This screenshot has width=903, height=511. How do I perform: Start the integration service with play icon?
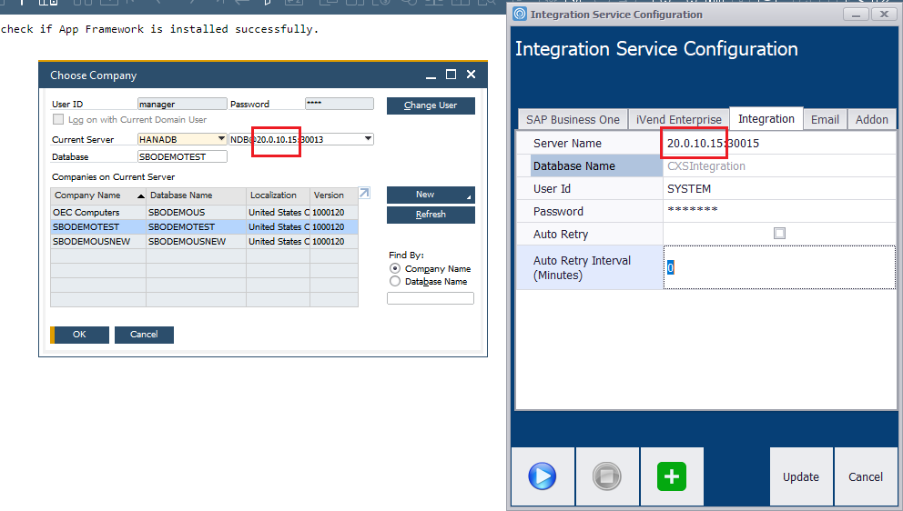coord(542,476)
